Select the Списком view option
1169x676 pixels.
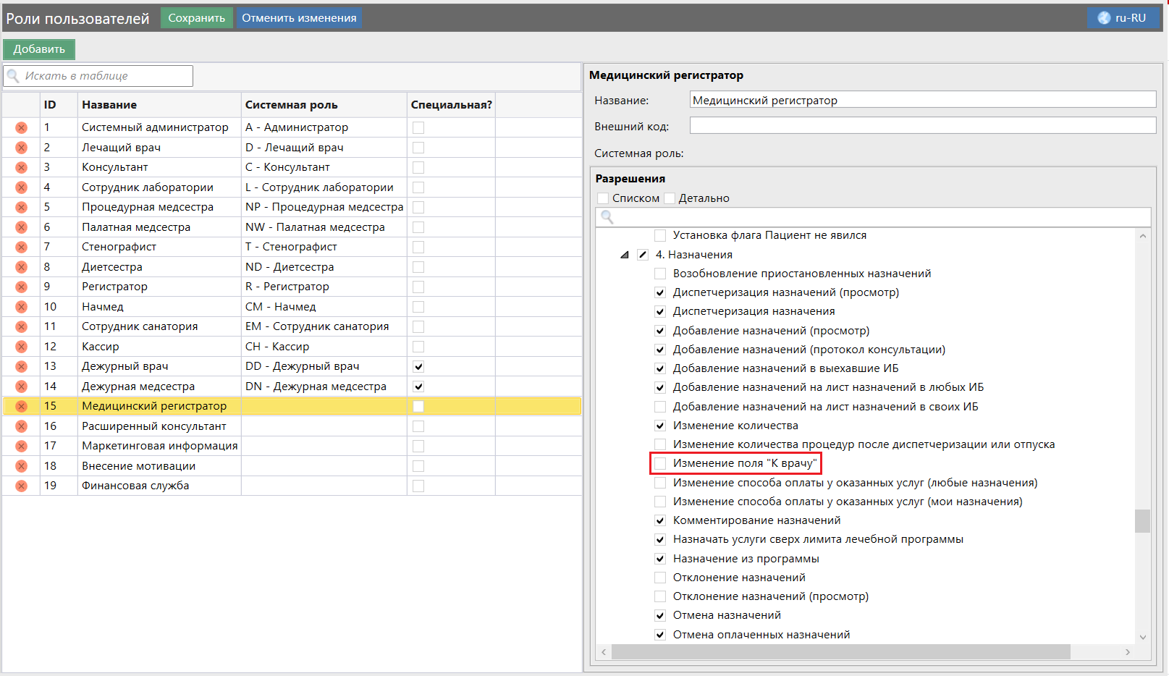tap(603, 198)
